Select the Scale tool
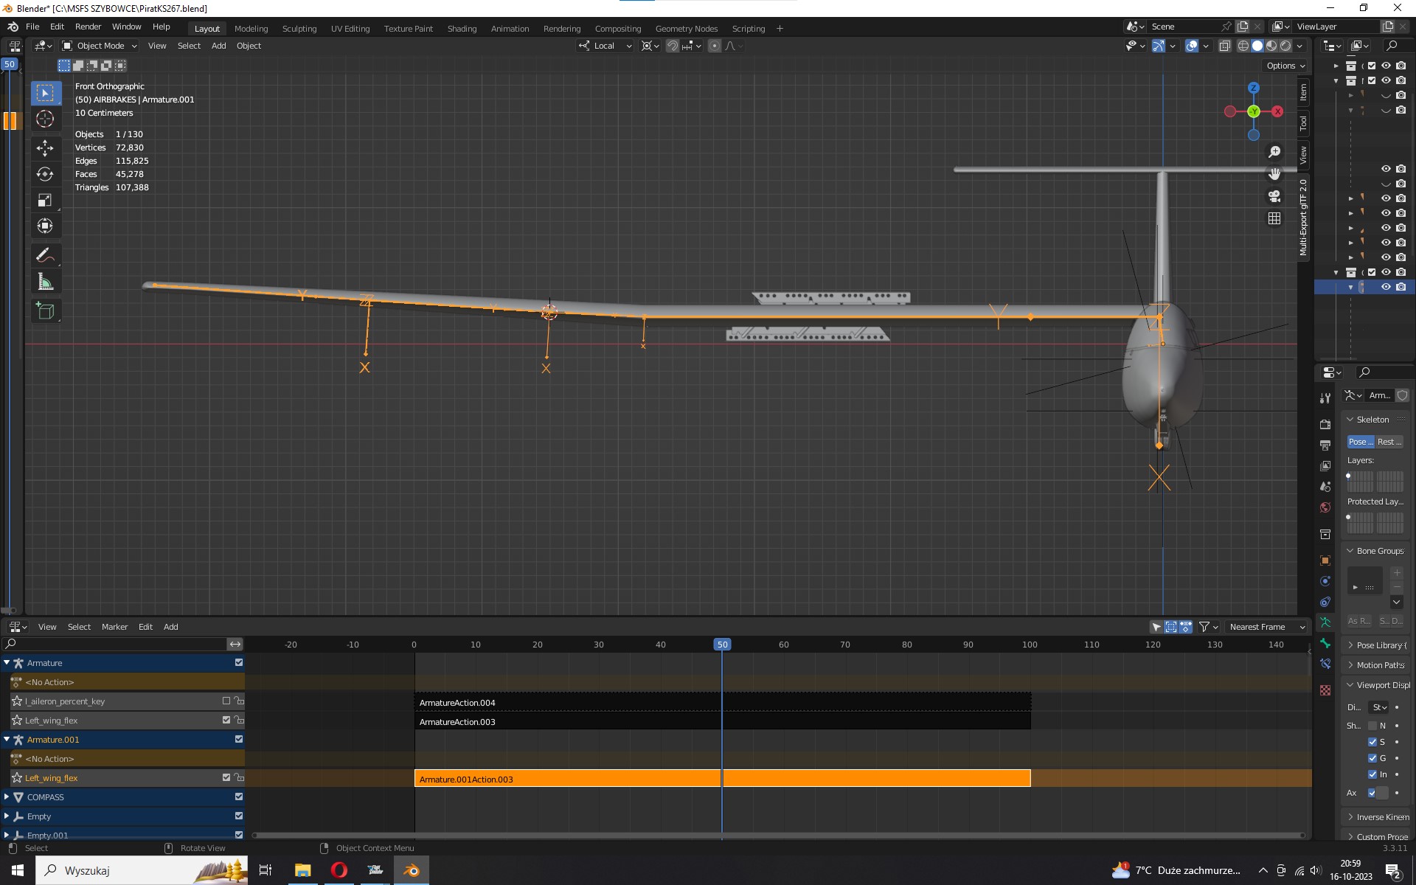The height and width of the screenshot is (885, 1416). click(x=45, y=201)
